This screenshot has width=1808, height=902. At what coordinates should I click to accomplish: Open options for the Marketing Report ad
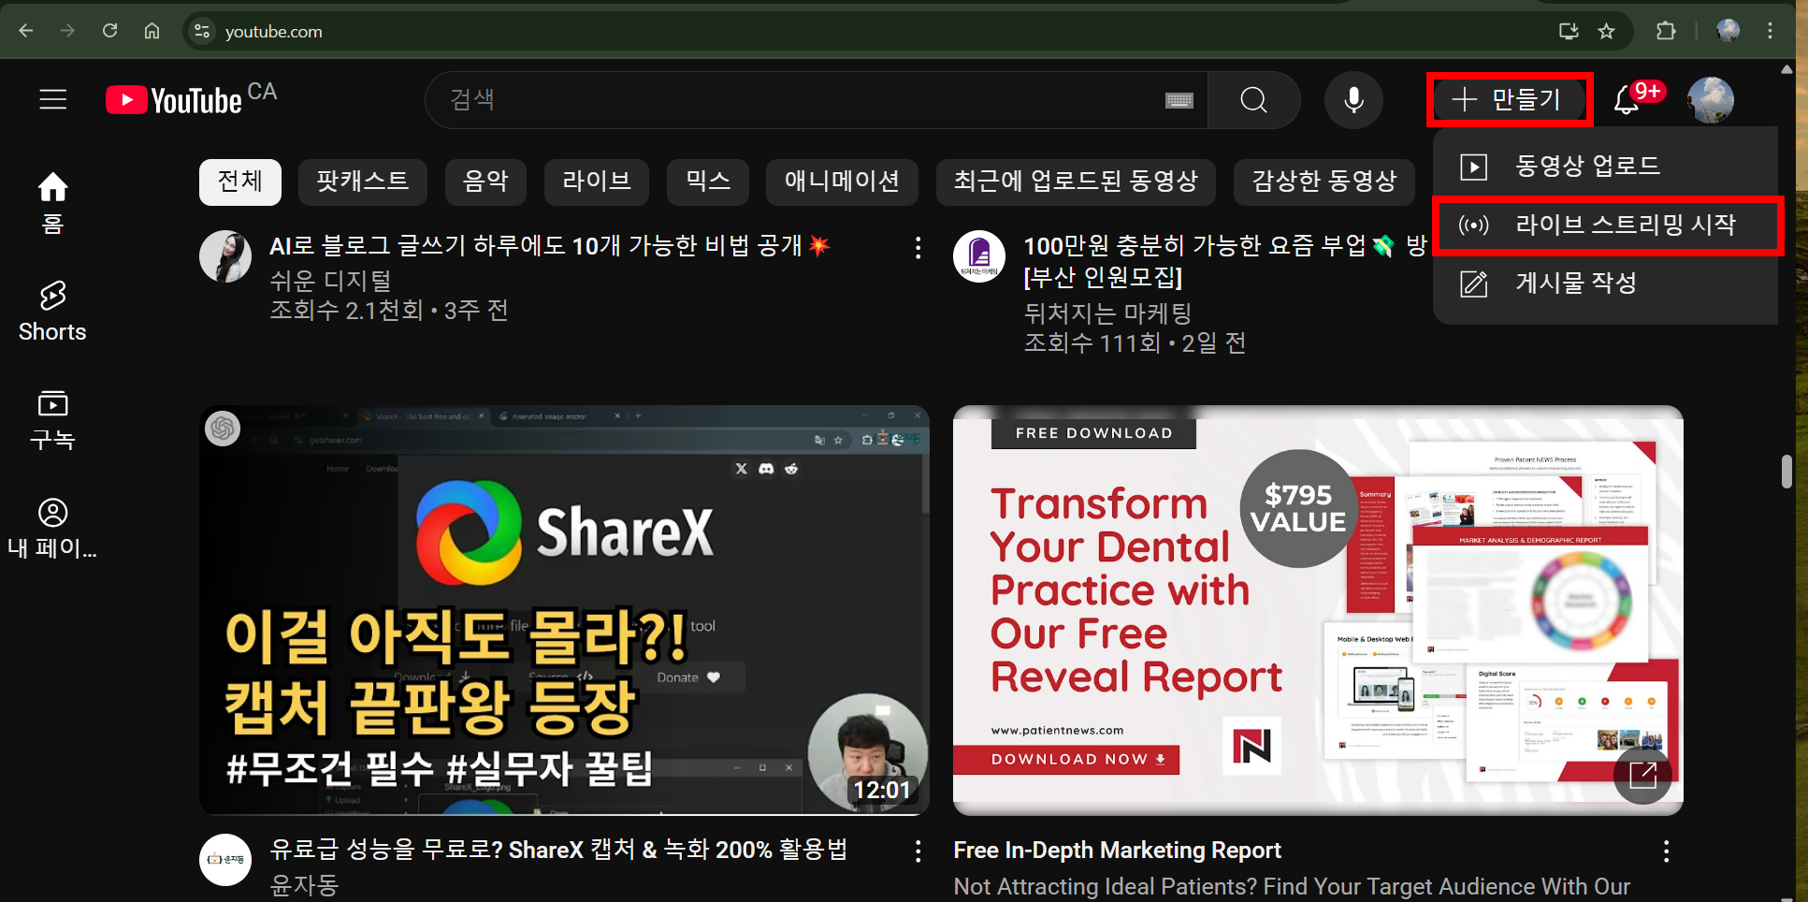pyautogui.click(x=1666, y=851)
